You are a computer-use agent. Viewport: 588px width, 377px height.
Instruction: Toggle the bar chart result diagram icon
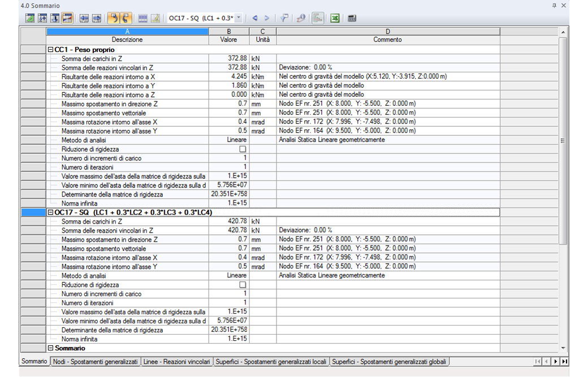(x=318, y=18)
